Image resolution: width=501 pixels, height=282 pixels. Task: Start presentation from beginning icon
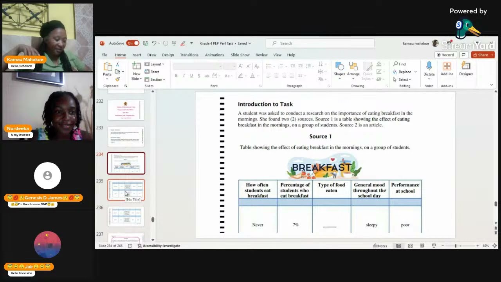pos(174,43)
